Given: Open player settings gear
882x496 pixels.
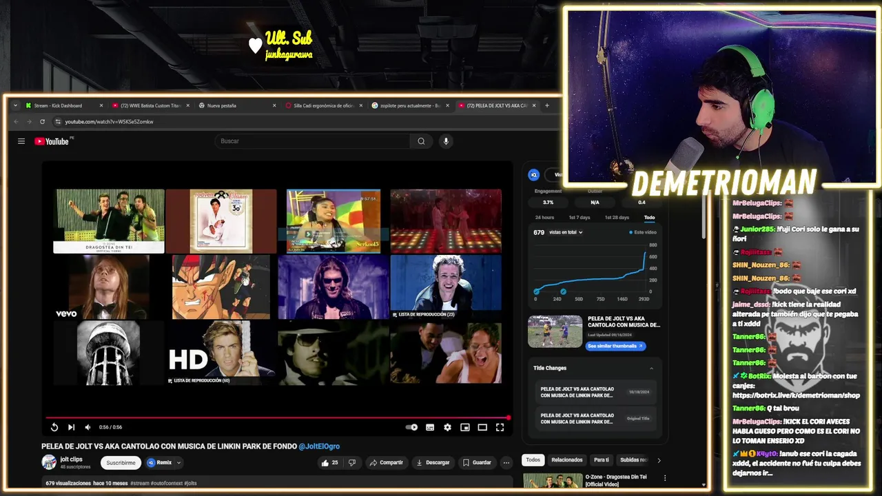Looking at the screenshot, I should pyautogui.click(x=447, y=427).
